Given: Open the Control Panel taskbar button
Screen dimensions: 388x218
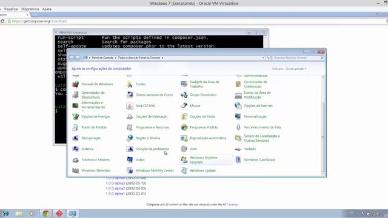Looking at the screenshot, I should click(73, 214).
